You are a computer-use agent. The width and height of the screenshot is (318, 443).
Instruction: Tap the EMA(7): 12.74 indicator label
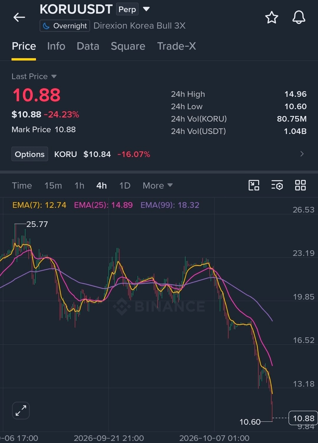[x=39, y=205]
